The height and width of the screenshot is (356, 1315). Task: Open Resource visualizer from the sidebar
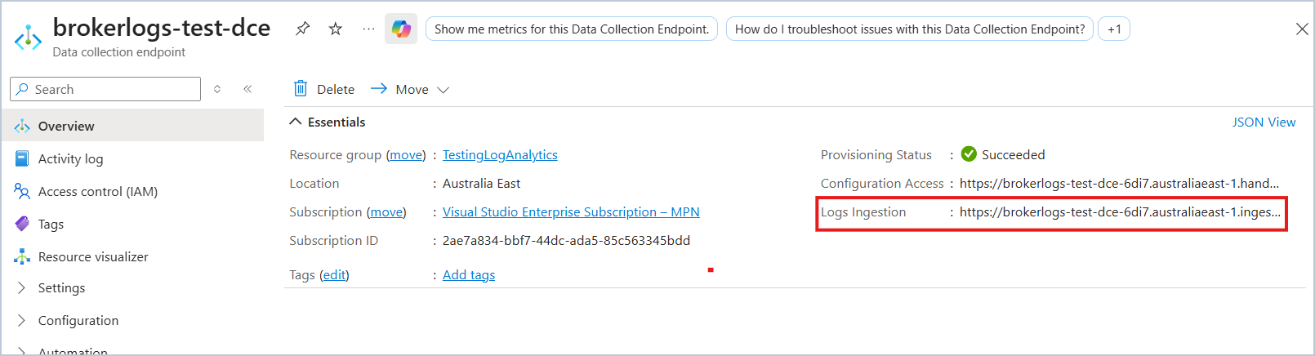[x=93, y=256]
